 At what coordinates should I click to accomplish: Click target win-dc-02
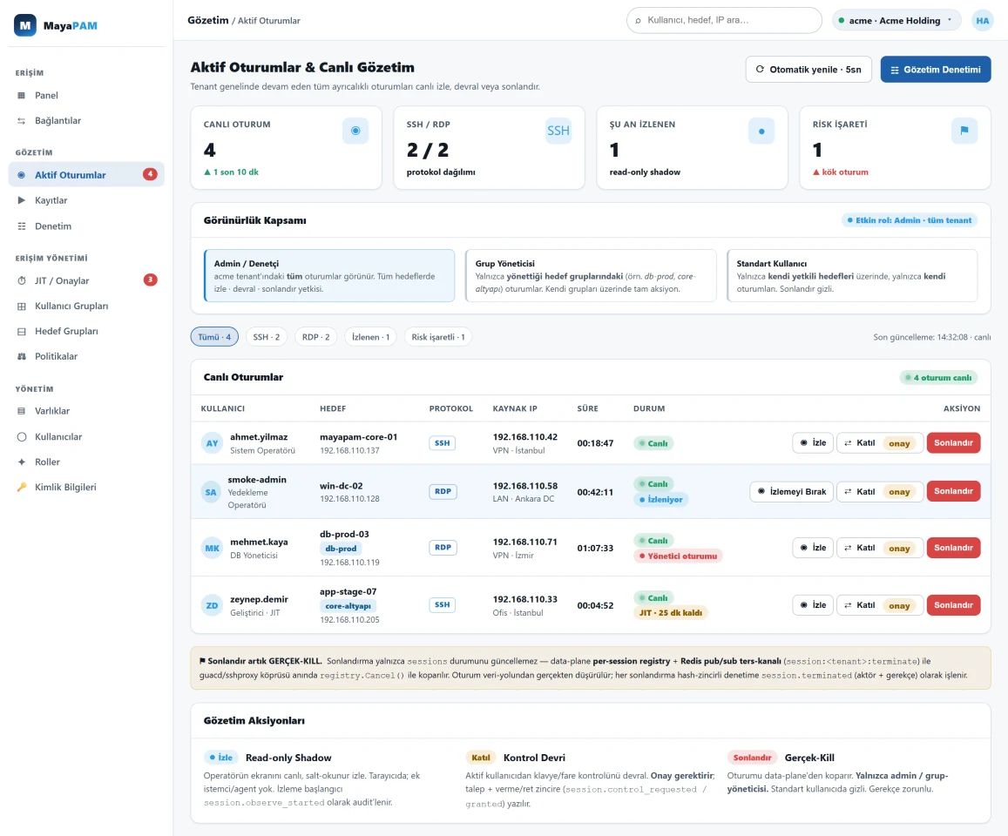(342, 486)
